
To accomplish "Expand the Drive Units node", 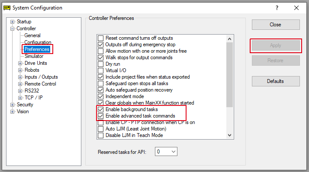I will coord(20,64).
